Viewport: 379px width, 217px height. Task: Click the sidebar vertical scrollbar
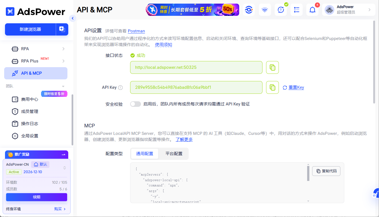72,120
